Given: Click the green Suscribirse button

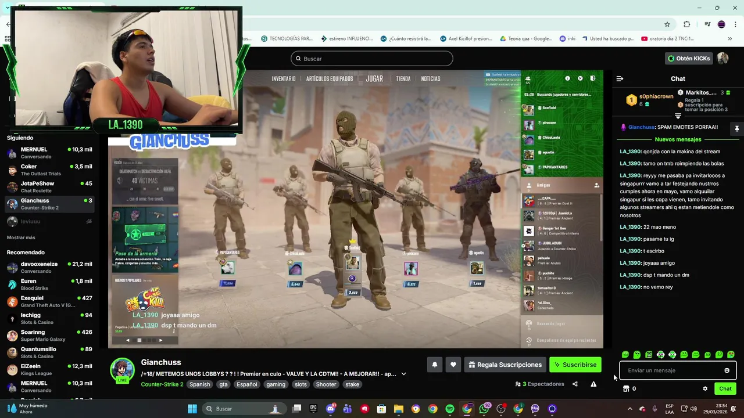Looking at the screenshot, I should [575, 365].
